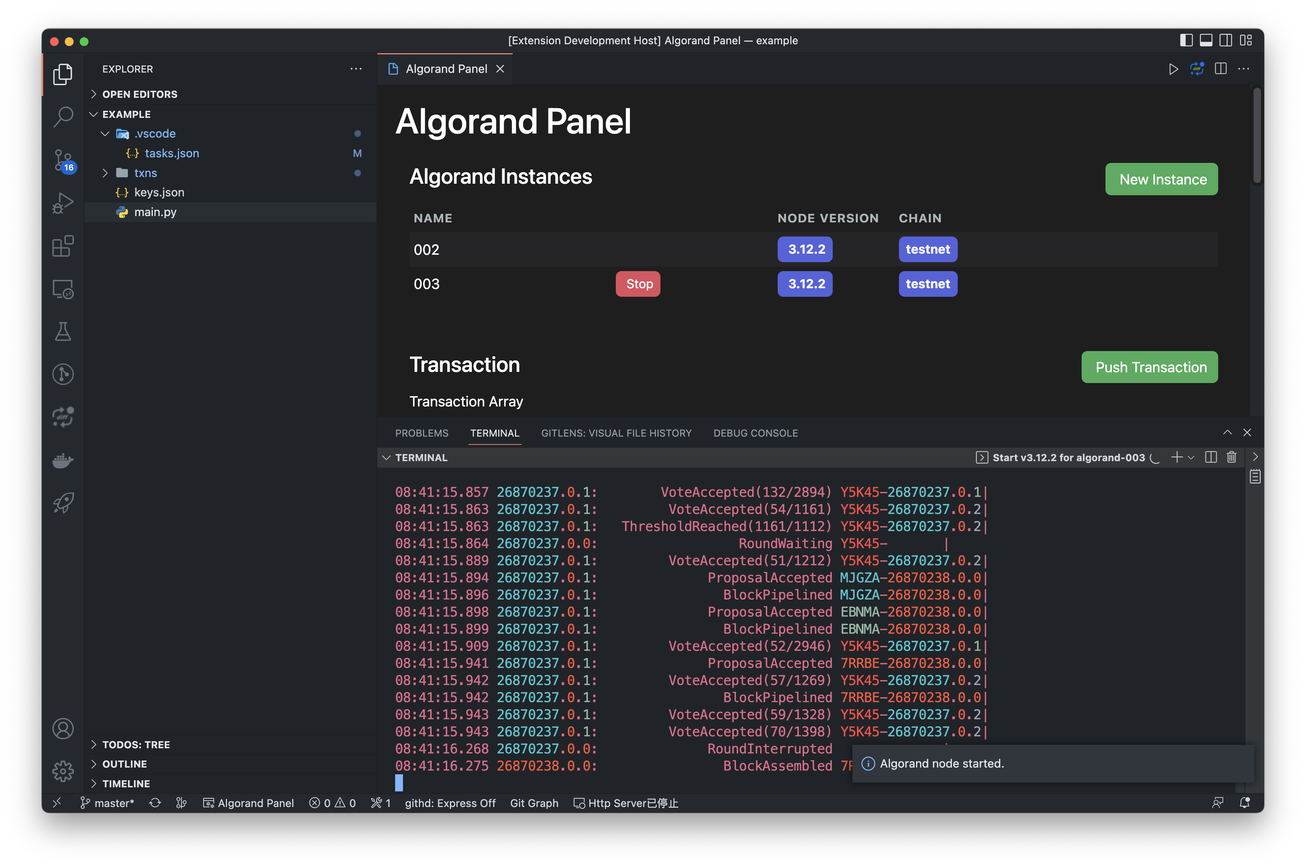
Task: Switch to the DEBUG CONSOLE tab
Action: [755, 434]
